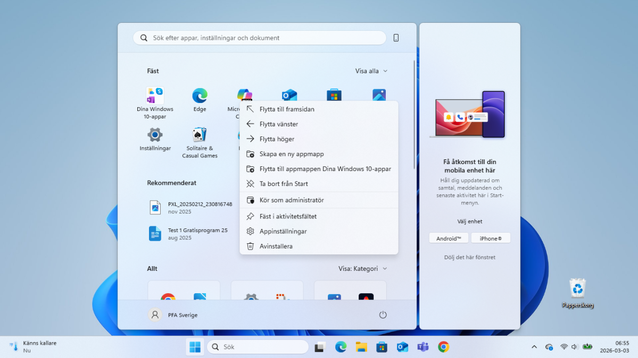Open Google Chrome from the taskbar
Image resolution: width=638 pixels, height=358 pixels.
[x=443, y=347]
